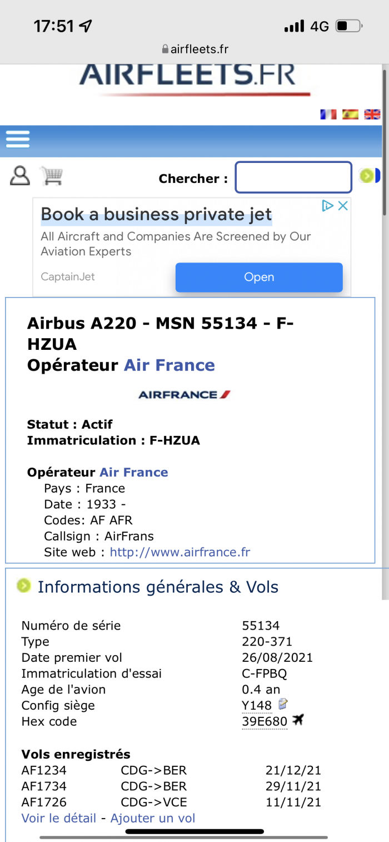
Task: Switch site language to French flag
Action: (x=328, y=114)
